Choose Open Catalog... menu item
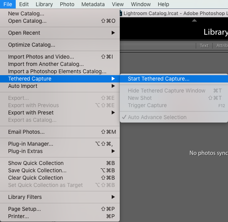Screen dimensions: 228x222 [60, 21]
